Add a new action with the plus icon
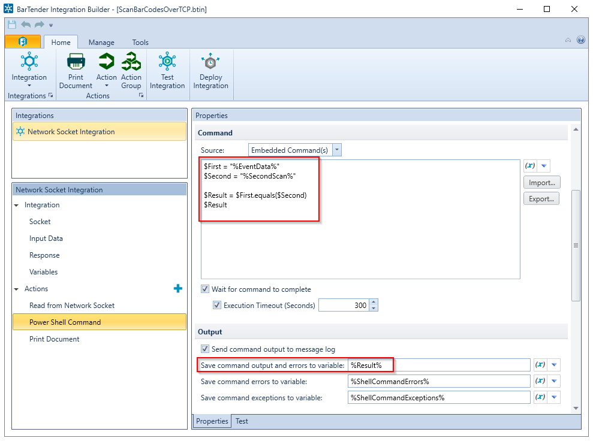Image resolution: width=593 pixels, height=441 pixels. (x=177, y=289)
